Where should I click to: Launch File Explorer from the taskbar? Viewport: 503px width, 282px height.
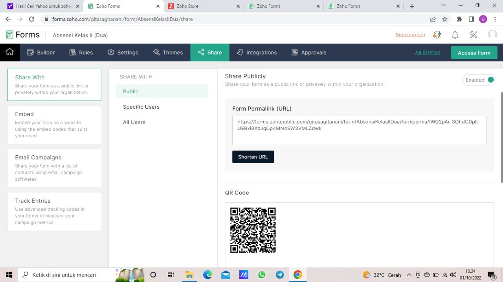click(x=189, y=275)
